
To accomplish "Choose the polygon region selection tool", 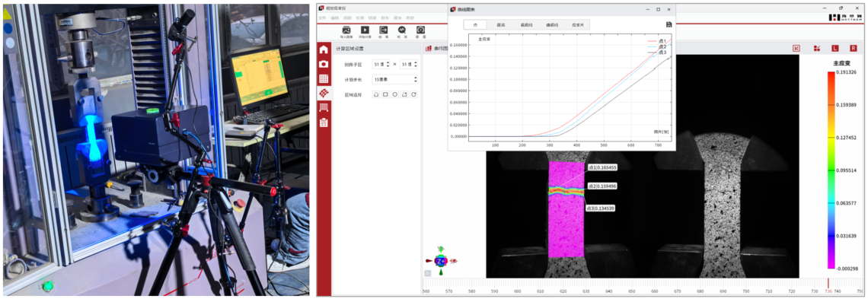I will tap(376, 94).
